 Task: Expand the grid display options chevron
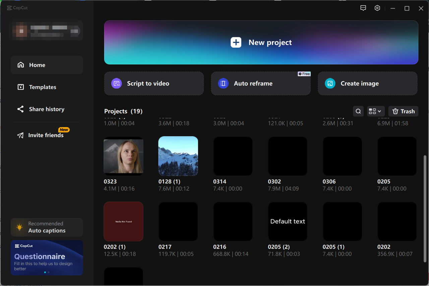pyautogui.click(x=380, y=111)
